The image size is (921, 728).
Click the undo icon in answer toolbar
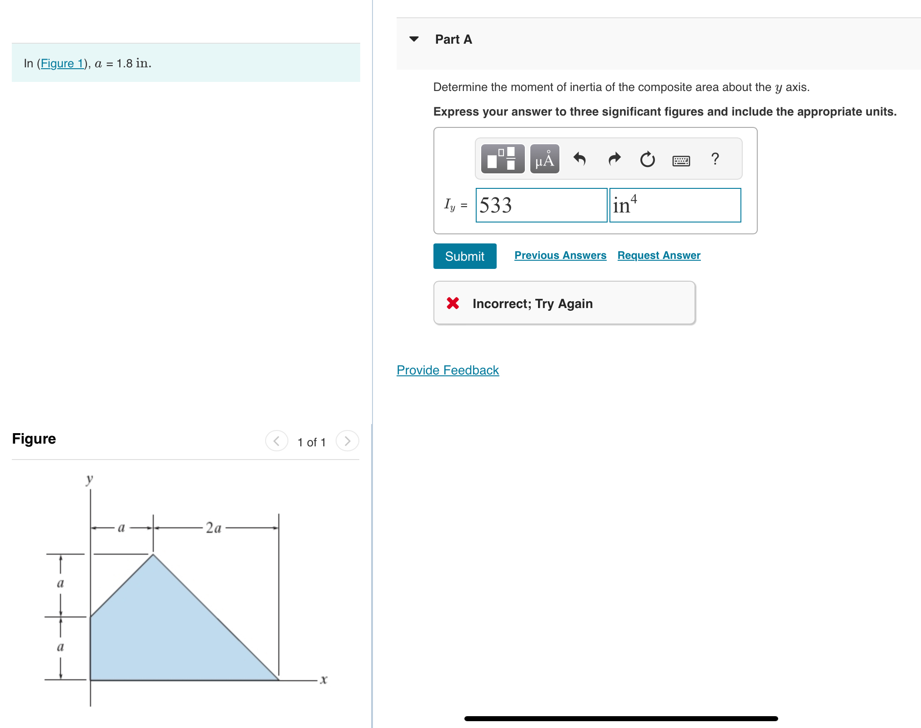pos(579,159)
